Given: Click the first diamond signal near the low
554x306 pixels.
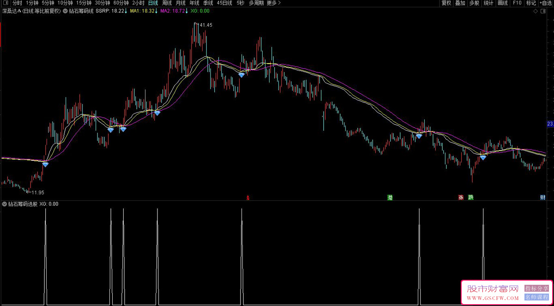Looking at the screenshot, I should [45, 164].
